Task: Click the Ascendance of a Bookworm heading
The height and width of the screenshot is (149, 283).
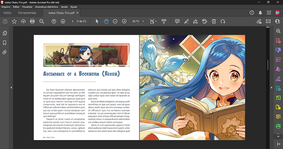Action: pos(81,74)
